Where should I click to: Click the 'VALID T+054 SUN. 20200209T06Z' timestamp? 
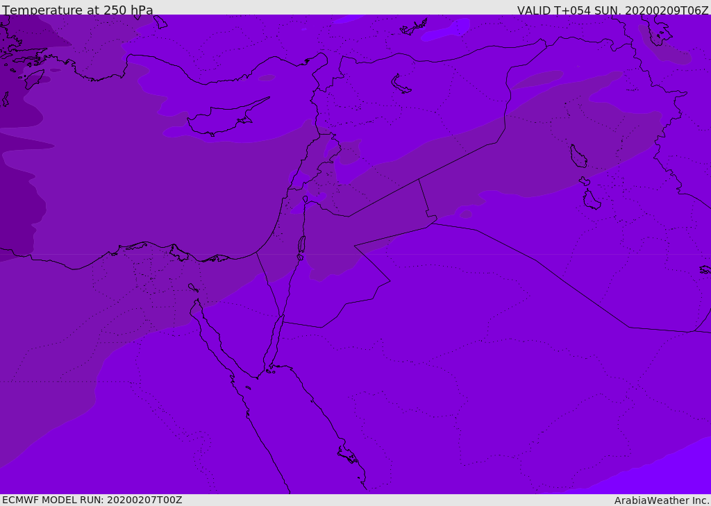pos(612,10)
